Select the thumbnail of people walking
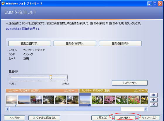 click(x=36, y=100)
